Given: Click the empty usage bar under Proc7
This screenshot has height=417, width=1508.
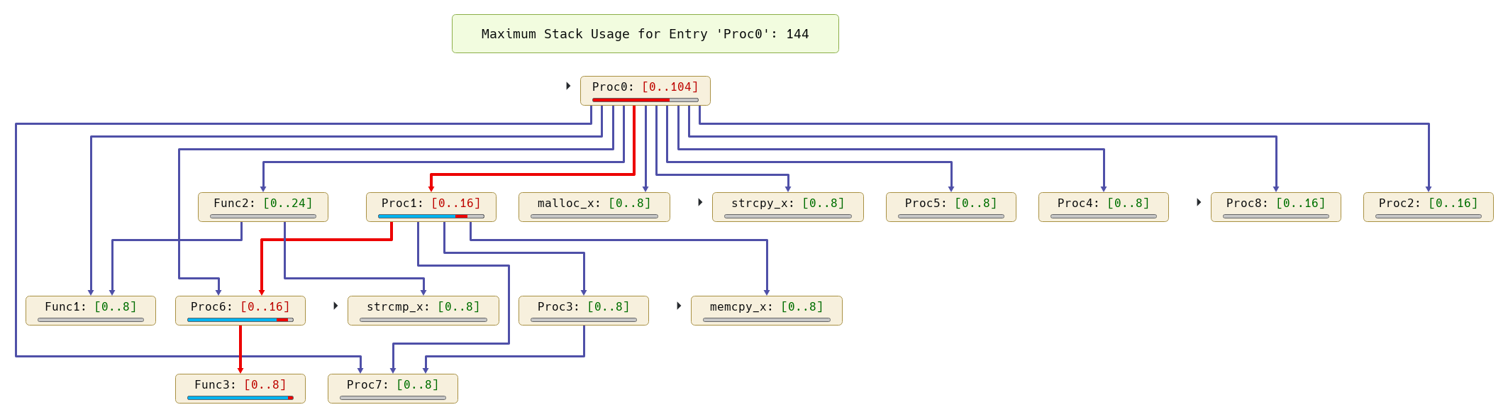Looking at the screenshot, I should [393, 398].
